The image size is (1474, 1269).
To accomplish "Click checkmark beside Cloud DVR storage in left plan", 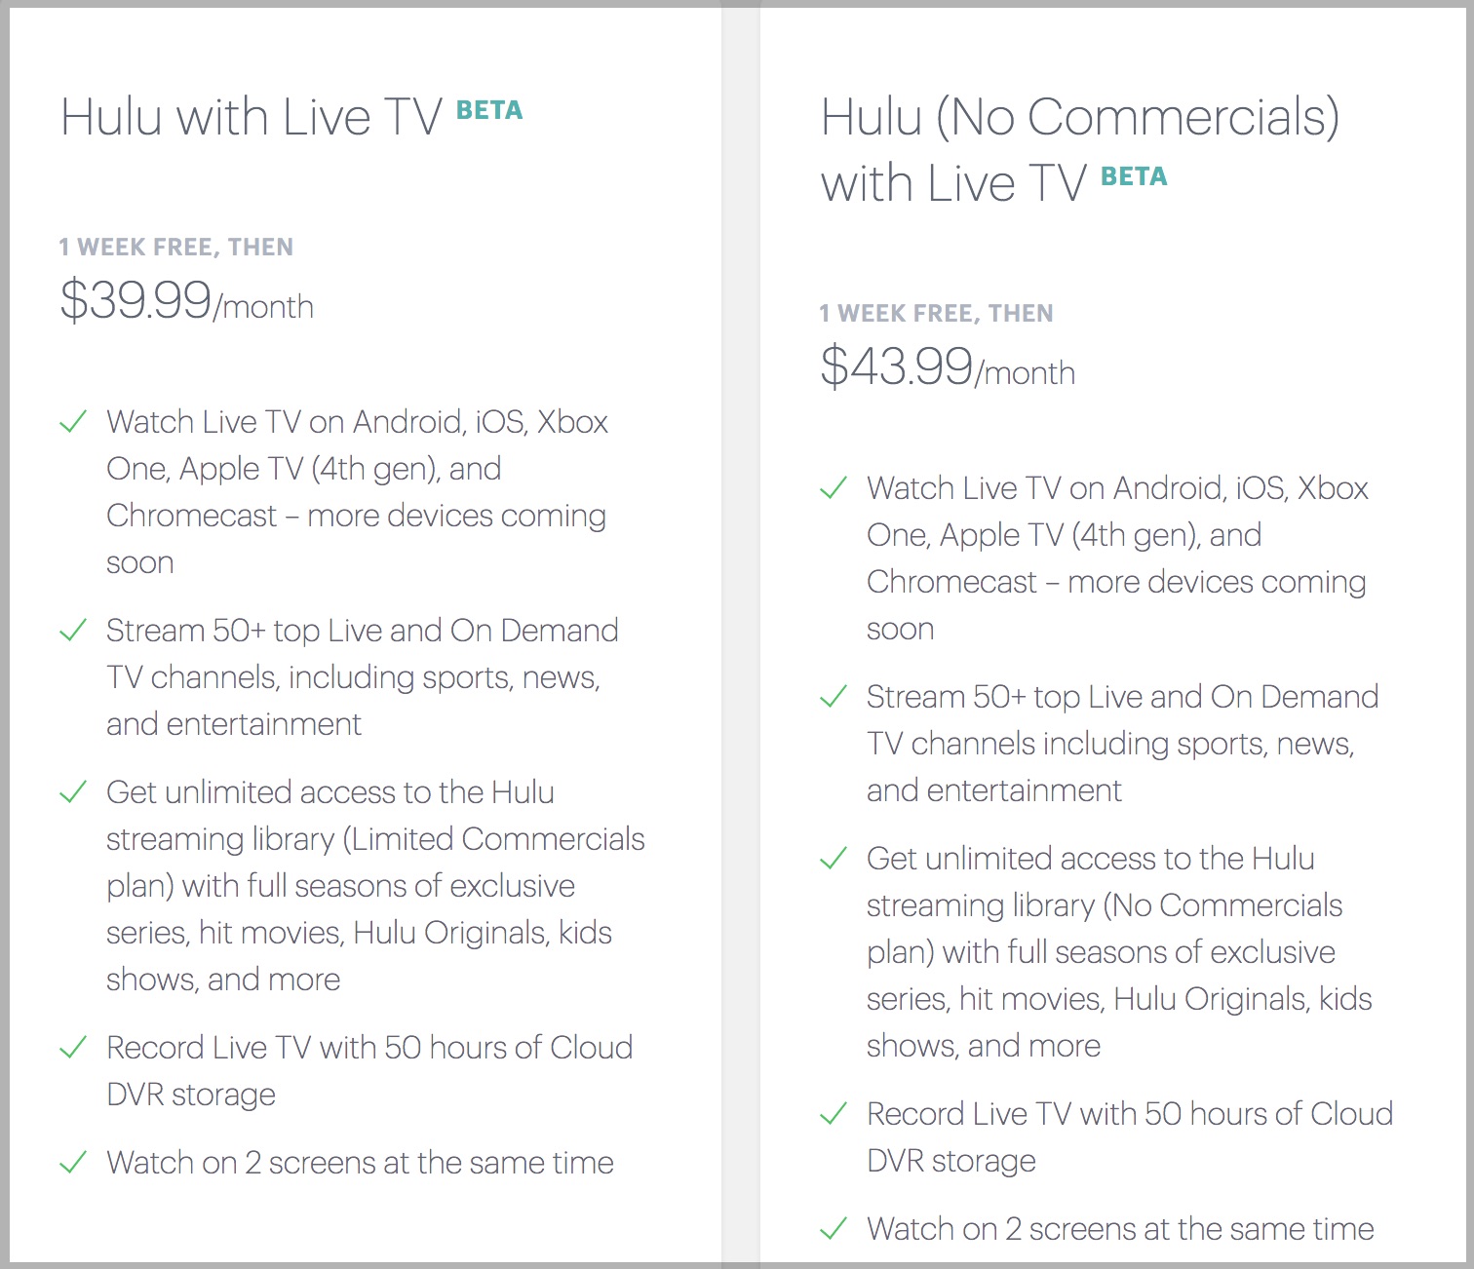I will tap(73, 1048).
